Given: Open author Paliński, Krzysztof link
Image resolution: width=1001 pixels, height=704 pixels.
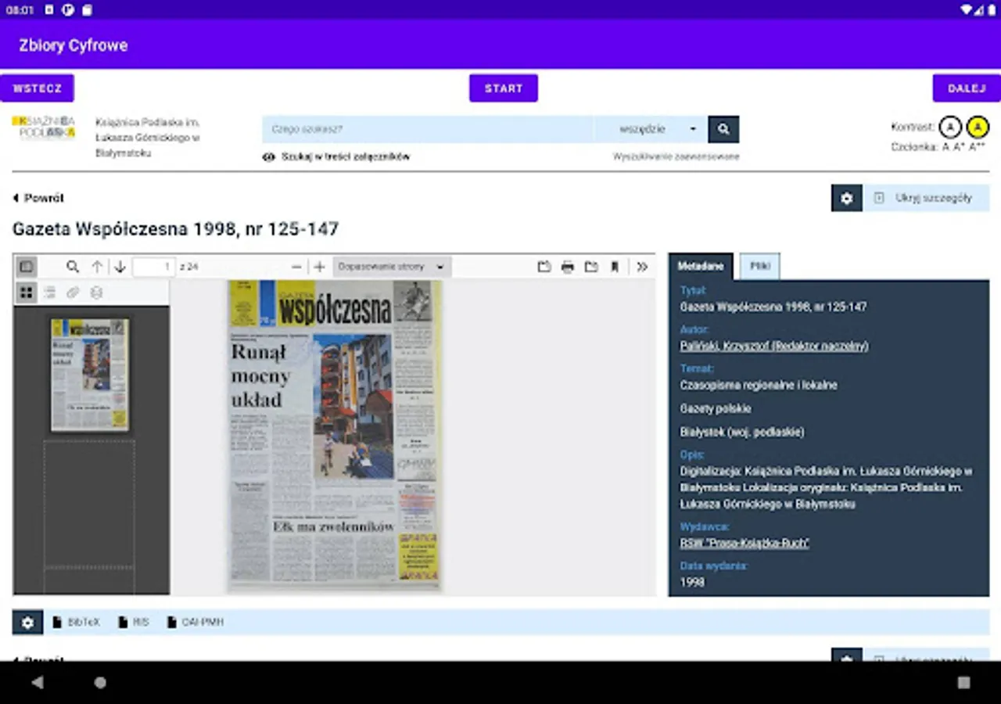Looking at the screenshot, I should pyautogui.click(x=774, y=346).
